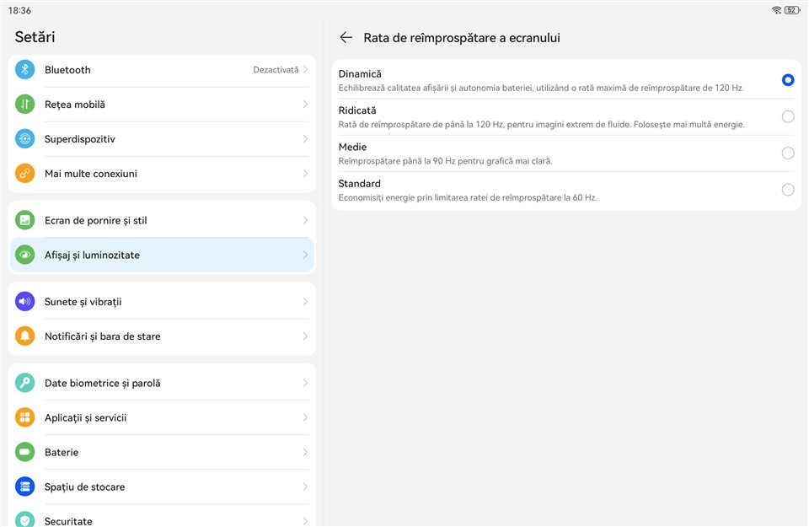Tap the purple Sunete și vibrații speaker icon

[x=25, y=302]
